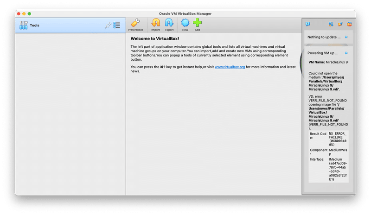Click the delete all notifications icon
This screenshot has height=215, width=371.
(x=349, y=24)
